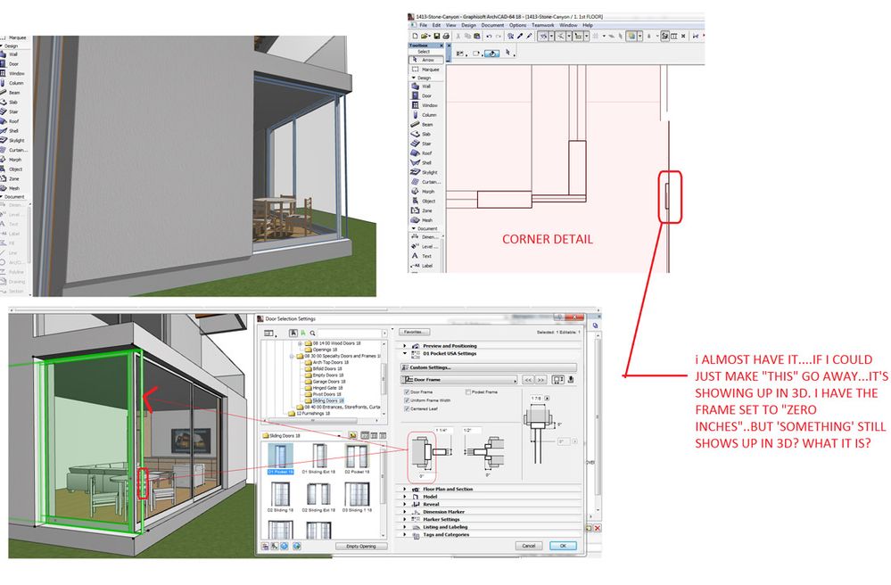The height and width of the screenshot is (585, 891).
Task: Toggle Centered Leaf checkbox
Action: click(407, 408)
